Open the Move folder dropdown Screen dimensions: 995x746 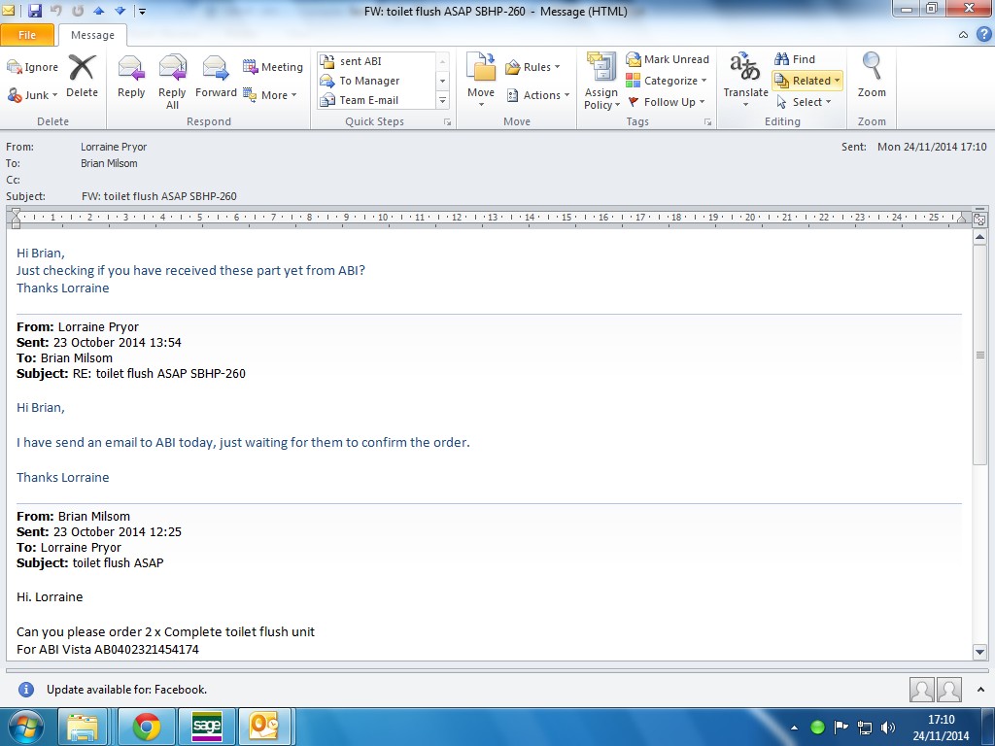(481, 81)
